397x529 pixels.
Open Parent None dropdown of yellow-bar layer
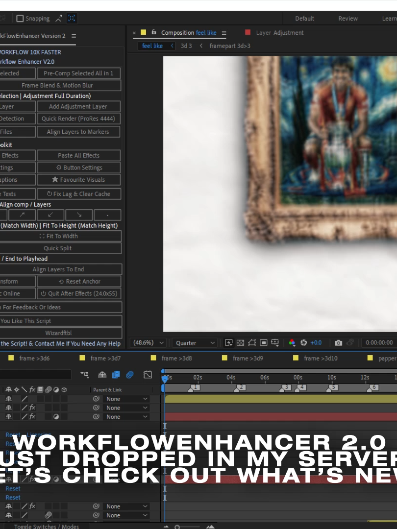point(126,399)
